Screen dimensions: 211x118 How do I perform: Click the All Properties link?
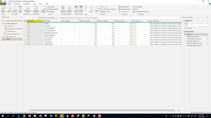188,28
